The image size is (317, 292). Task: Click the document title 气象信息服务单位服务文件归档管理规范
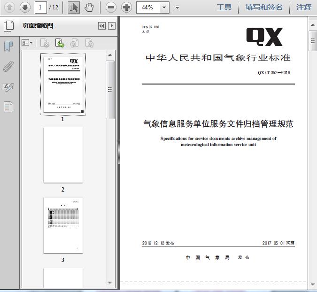pyautogui.click(x=218, y=123)
